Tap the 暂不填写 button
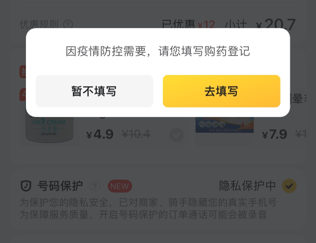This screenshot has width=316, height=243. (x=94, y=91)
